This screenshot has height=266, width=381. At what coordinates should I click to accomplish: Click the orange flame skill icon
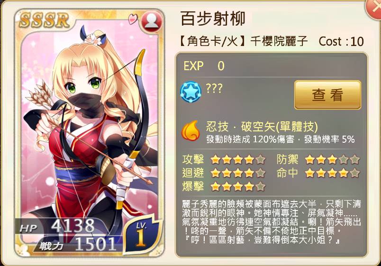(x=191, y=130)
